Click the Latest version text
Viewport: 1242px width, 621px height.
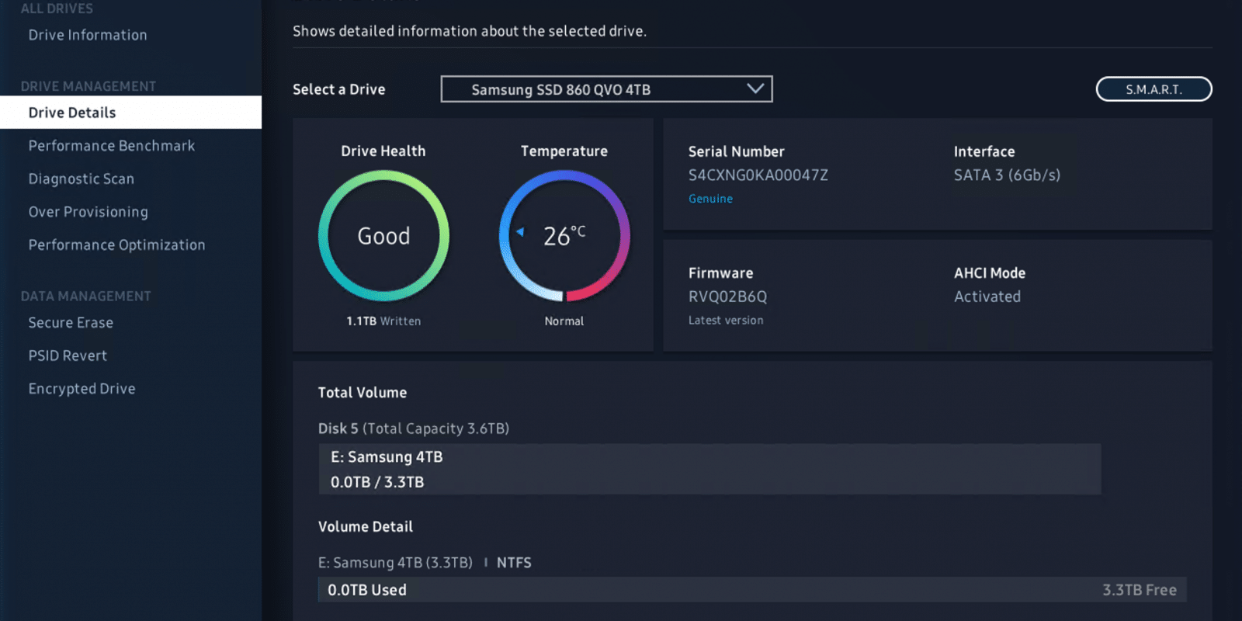(726, 321)
